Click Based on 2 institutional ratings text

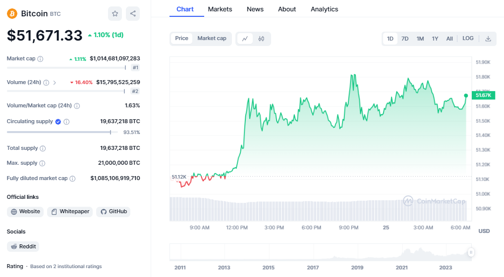[x=66, y=267]
